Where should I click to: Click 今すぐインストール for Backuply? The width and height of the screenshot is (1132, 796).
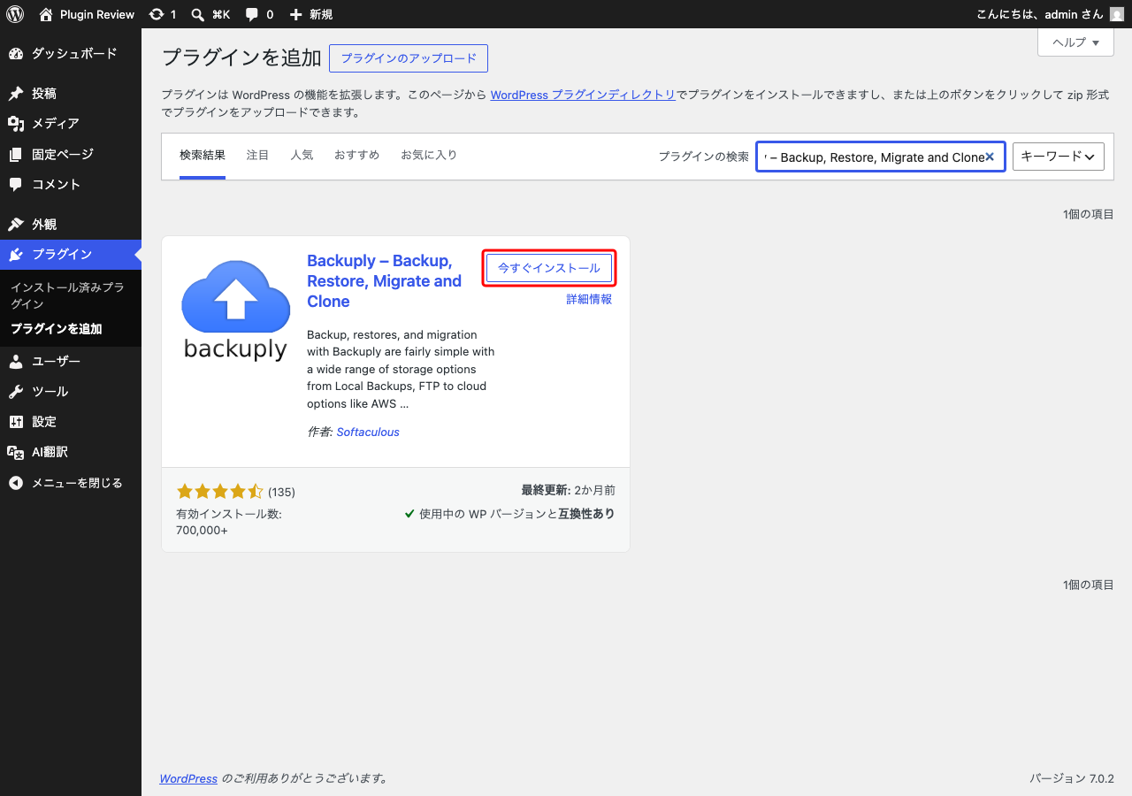click(x=549, y=268)
